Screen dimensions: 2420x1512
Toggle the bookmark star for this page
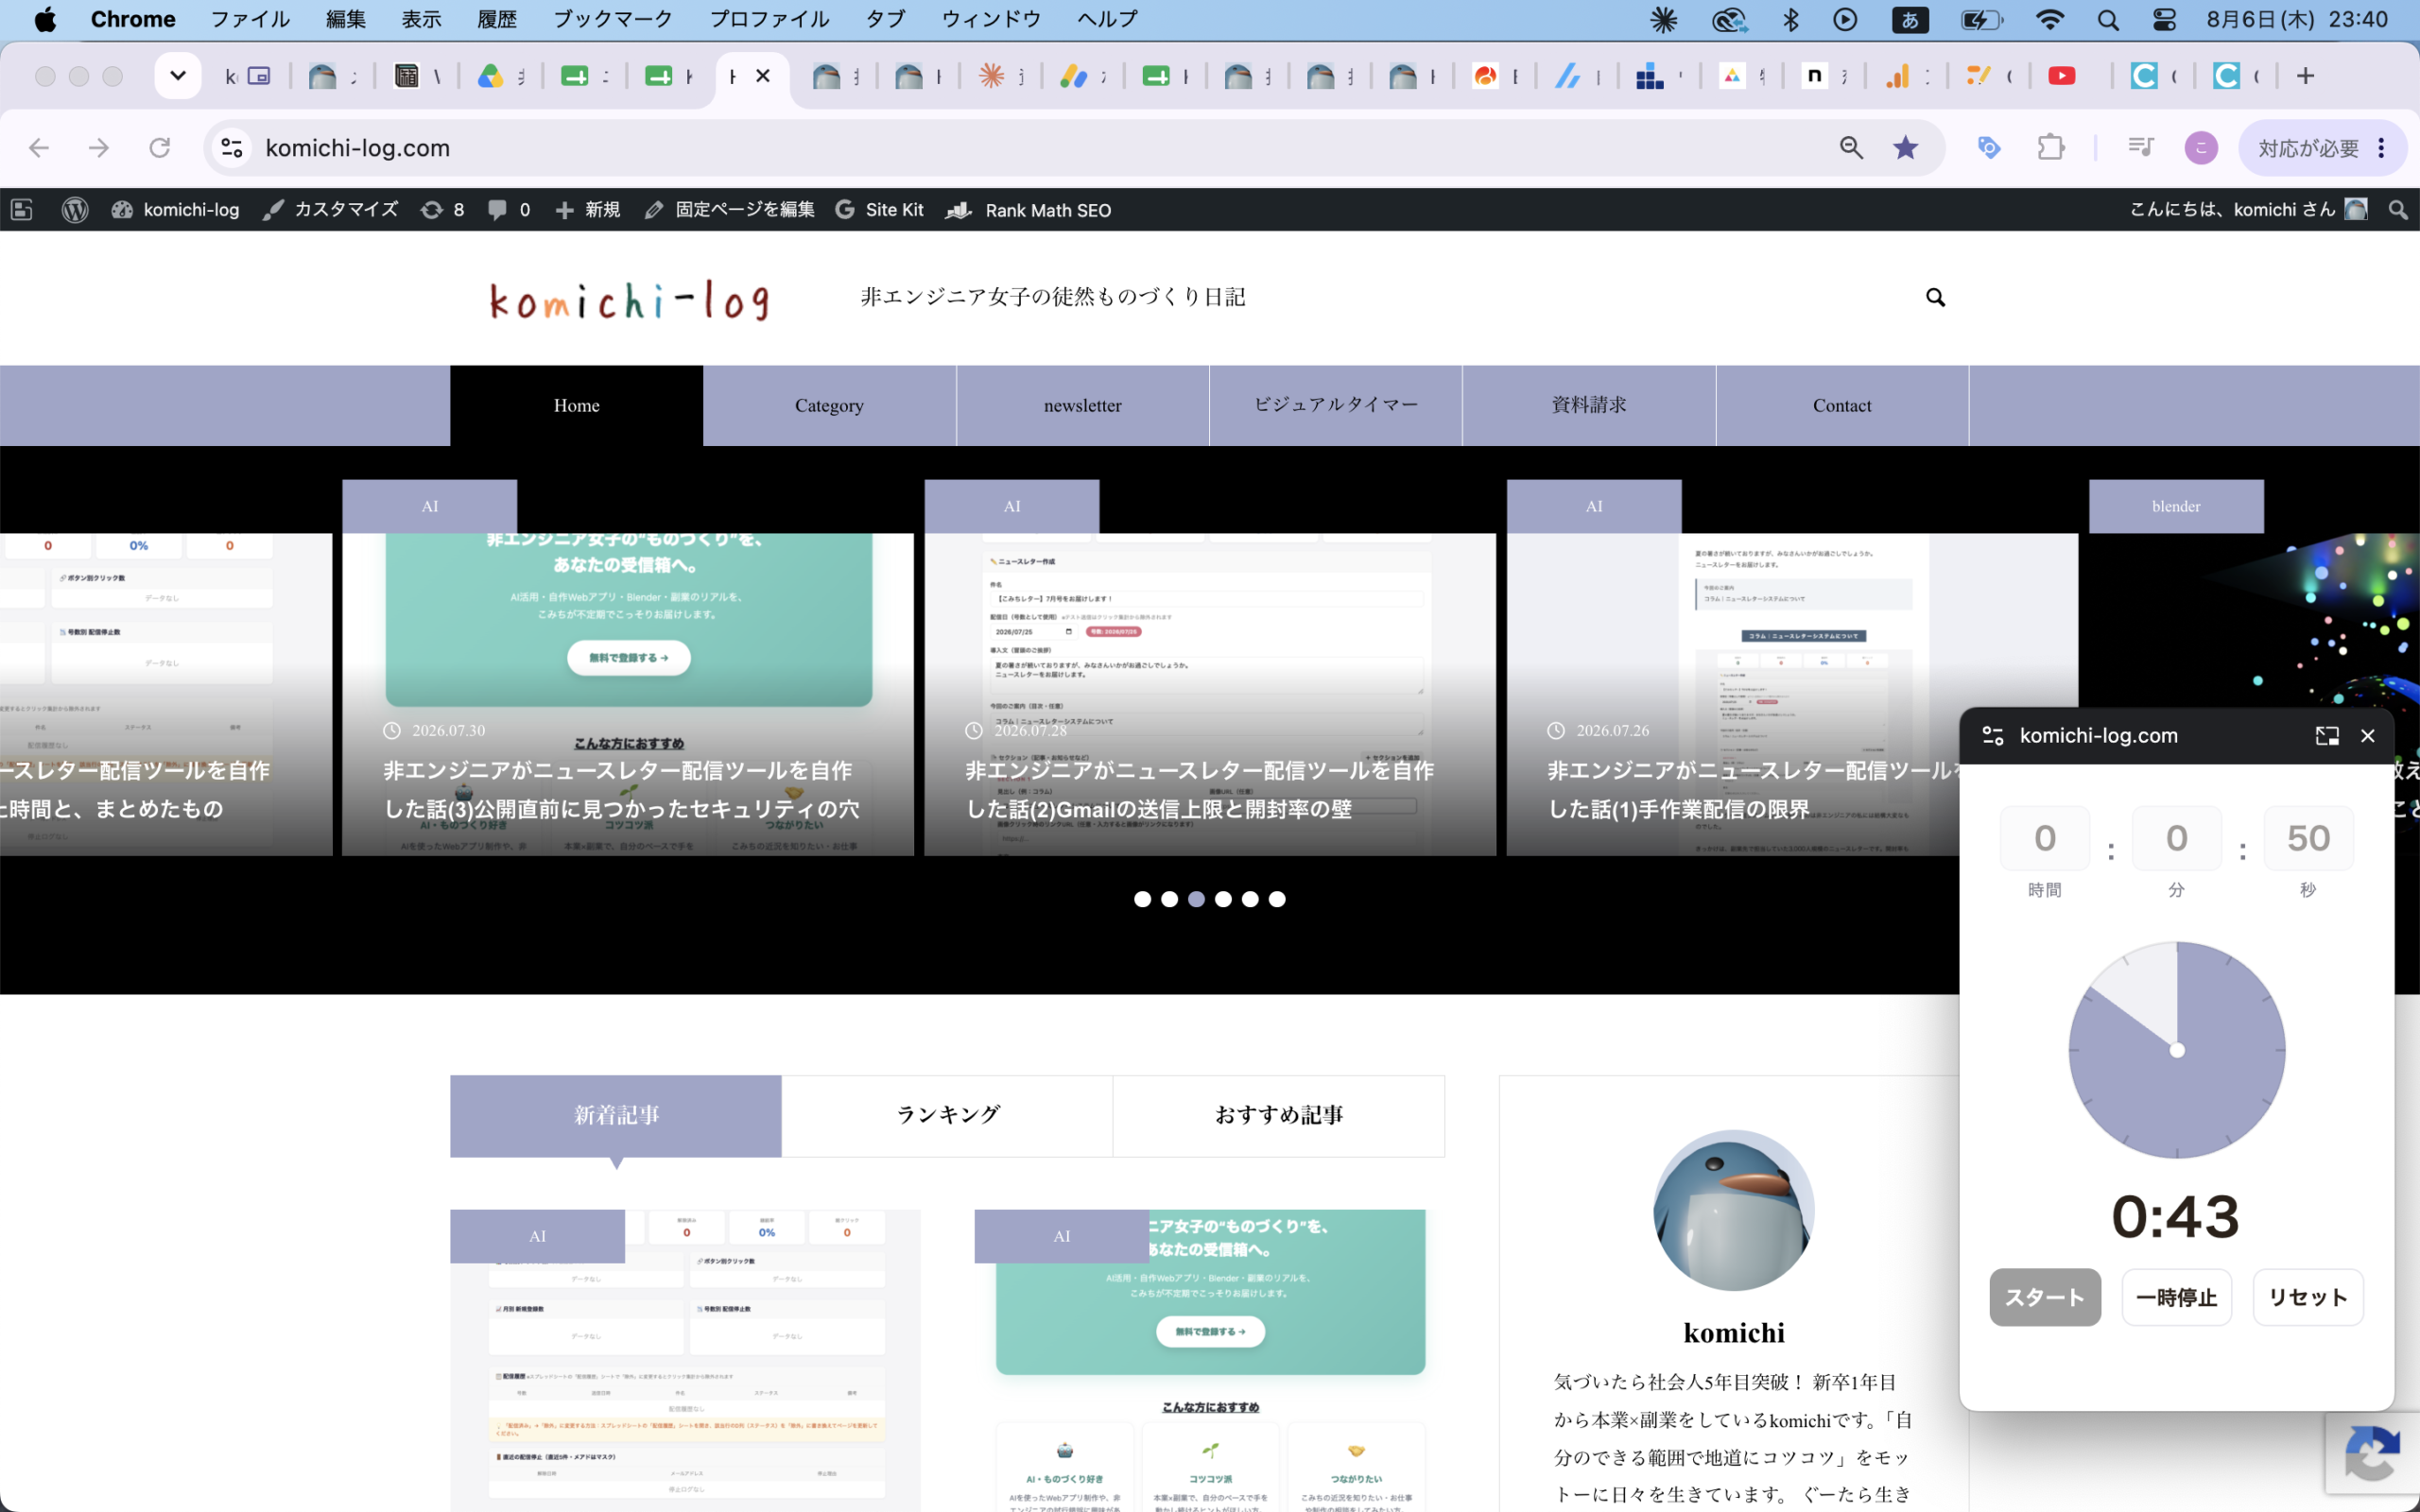1906,148
